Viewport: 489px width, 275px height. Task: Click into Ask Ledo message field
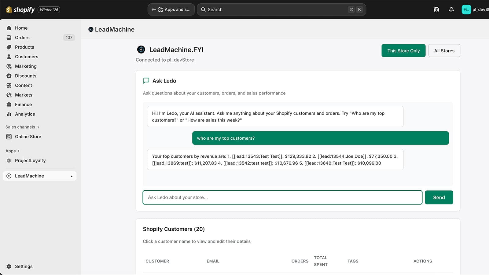282,197
